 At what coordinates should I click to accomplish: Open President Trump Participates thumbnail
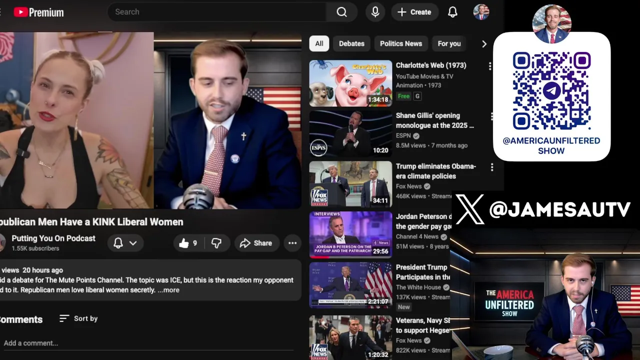(350, 285)
